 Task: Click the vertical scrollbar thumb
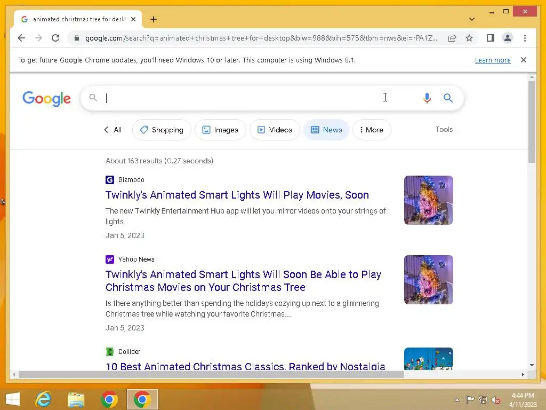[532, 122]
